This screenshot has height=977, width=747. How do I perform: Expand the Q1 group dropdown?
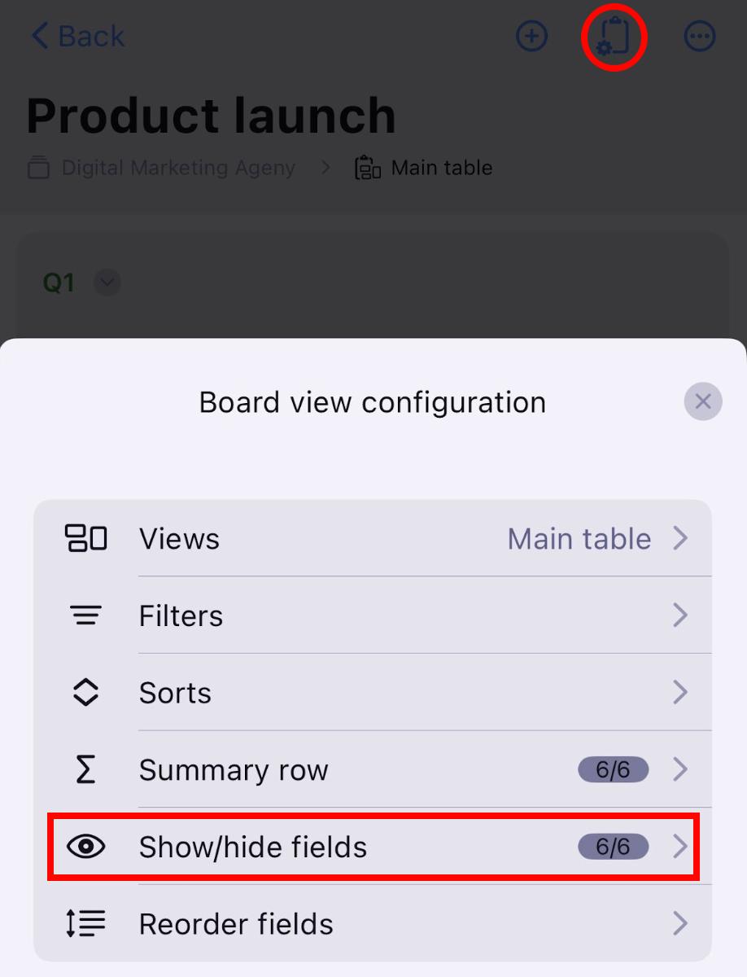point(107,283)
